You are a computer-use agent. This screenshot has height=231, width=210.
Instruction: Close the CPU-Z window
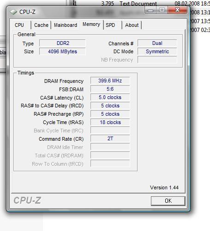177,10
